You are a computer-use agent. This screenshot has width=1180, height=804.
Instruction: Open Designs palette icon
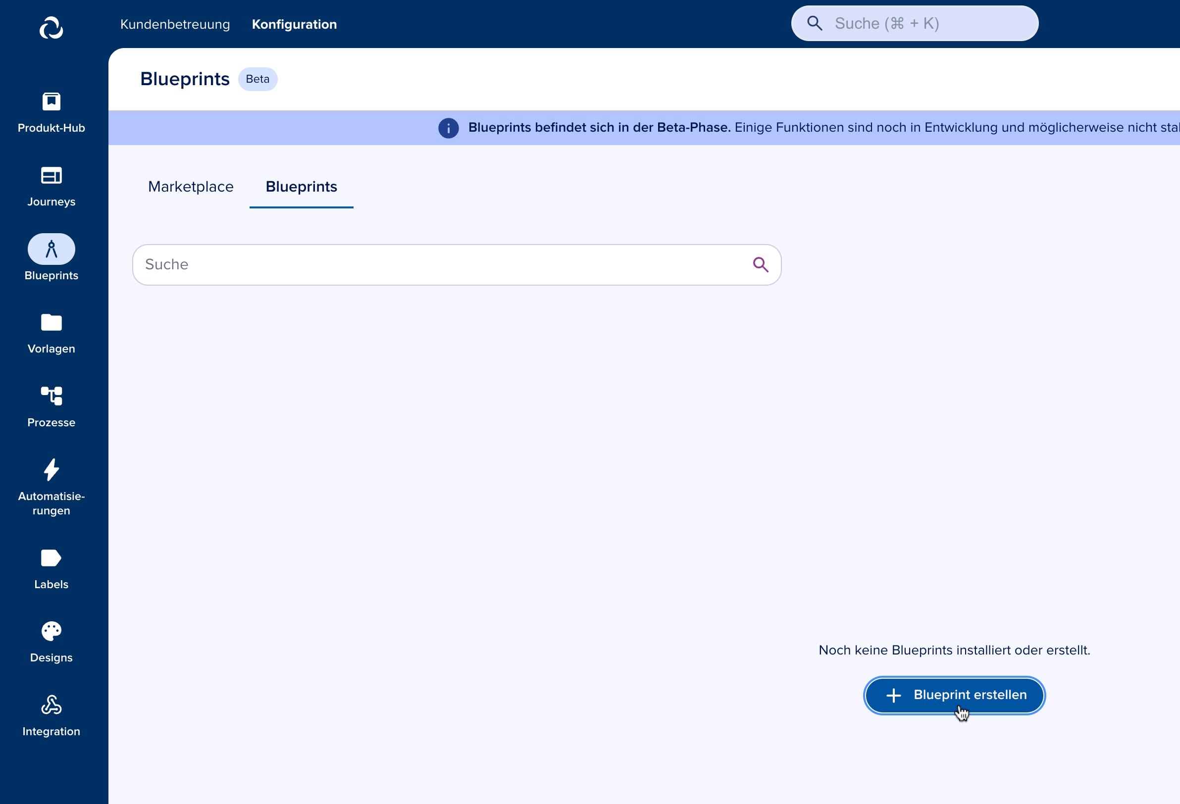pos(51,631)
